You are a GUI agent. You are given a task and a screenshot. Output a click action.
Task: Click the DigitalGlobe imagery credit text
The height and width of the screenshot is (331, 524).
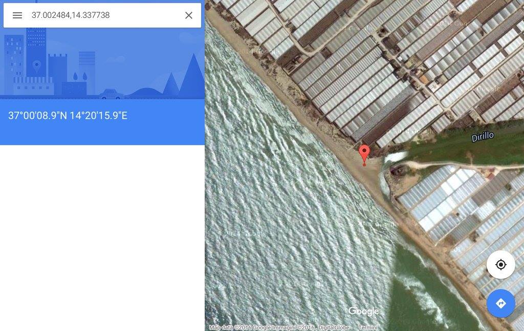[x=334, y=327]
